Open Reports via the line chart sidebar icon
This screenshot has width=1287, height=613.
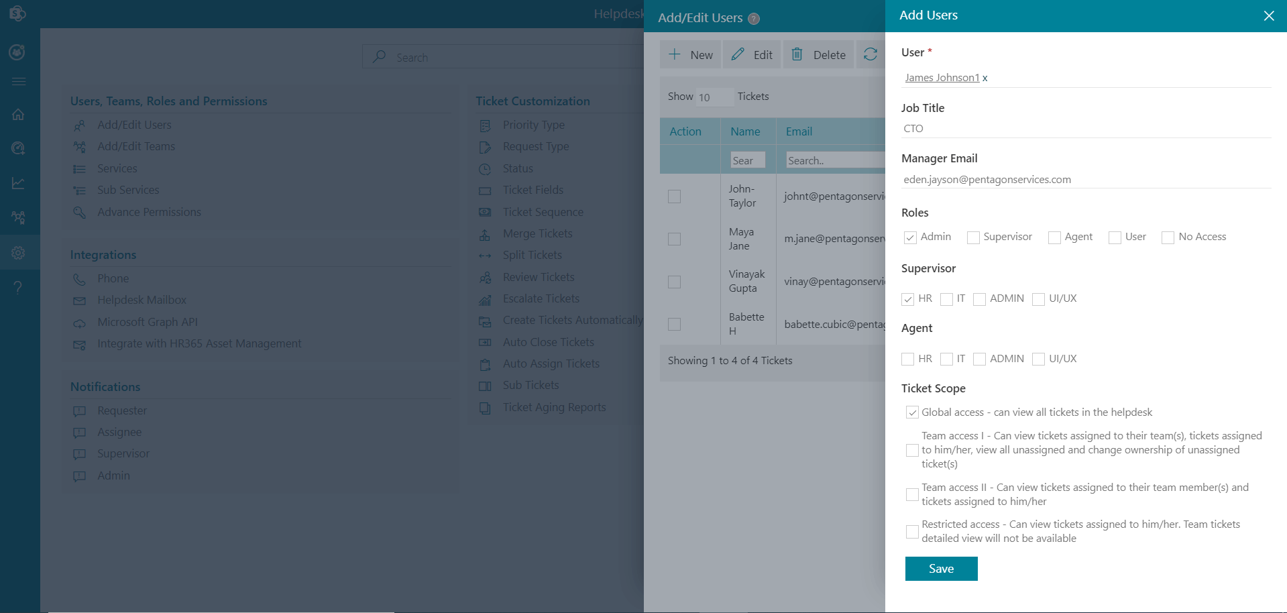point(18,182)
